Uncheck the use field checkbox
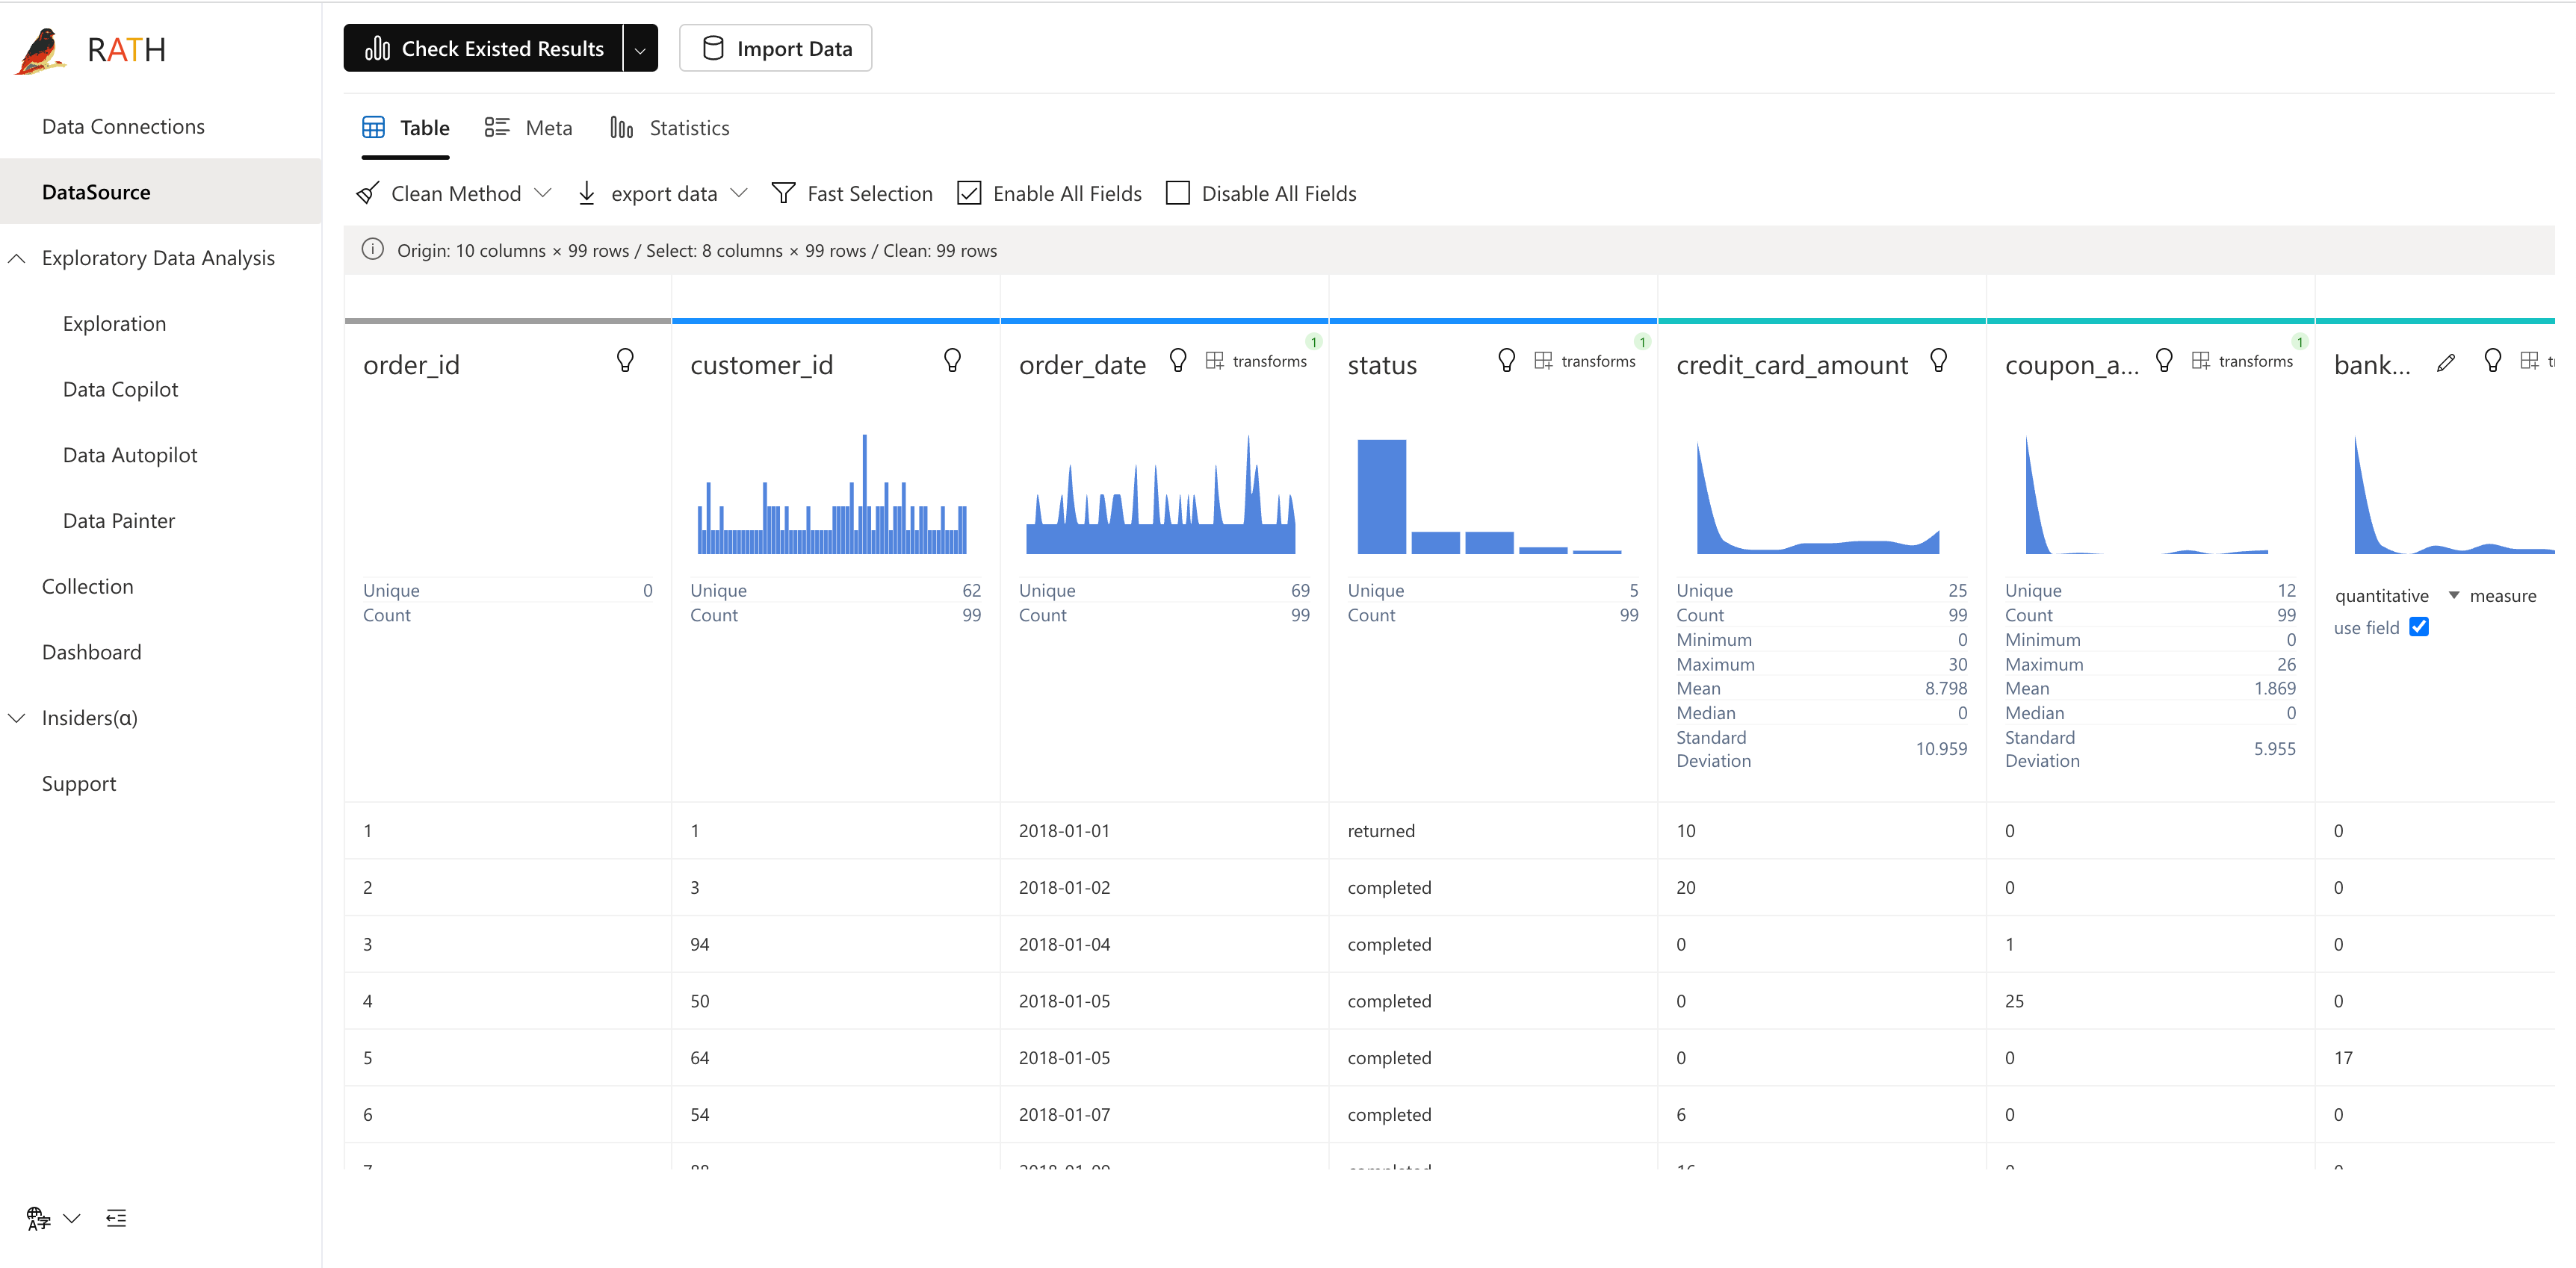The image size is (2576, 1268). click(x=2419, y=627)
